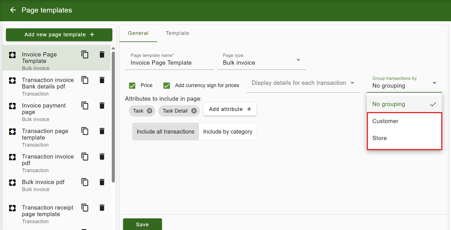Uncheck the Price checkbox
The width and height of the screenshot is (451, 230).
pos(132,86)
